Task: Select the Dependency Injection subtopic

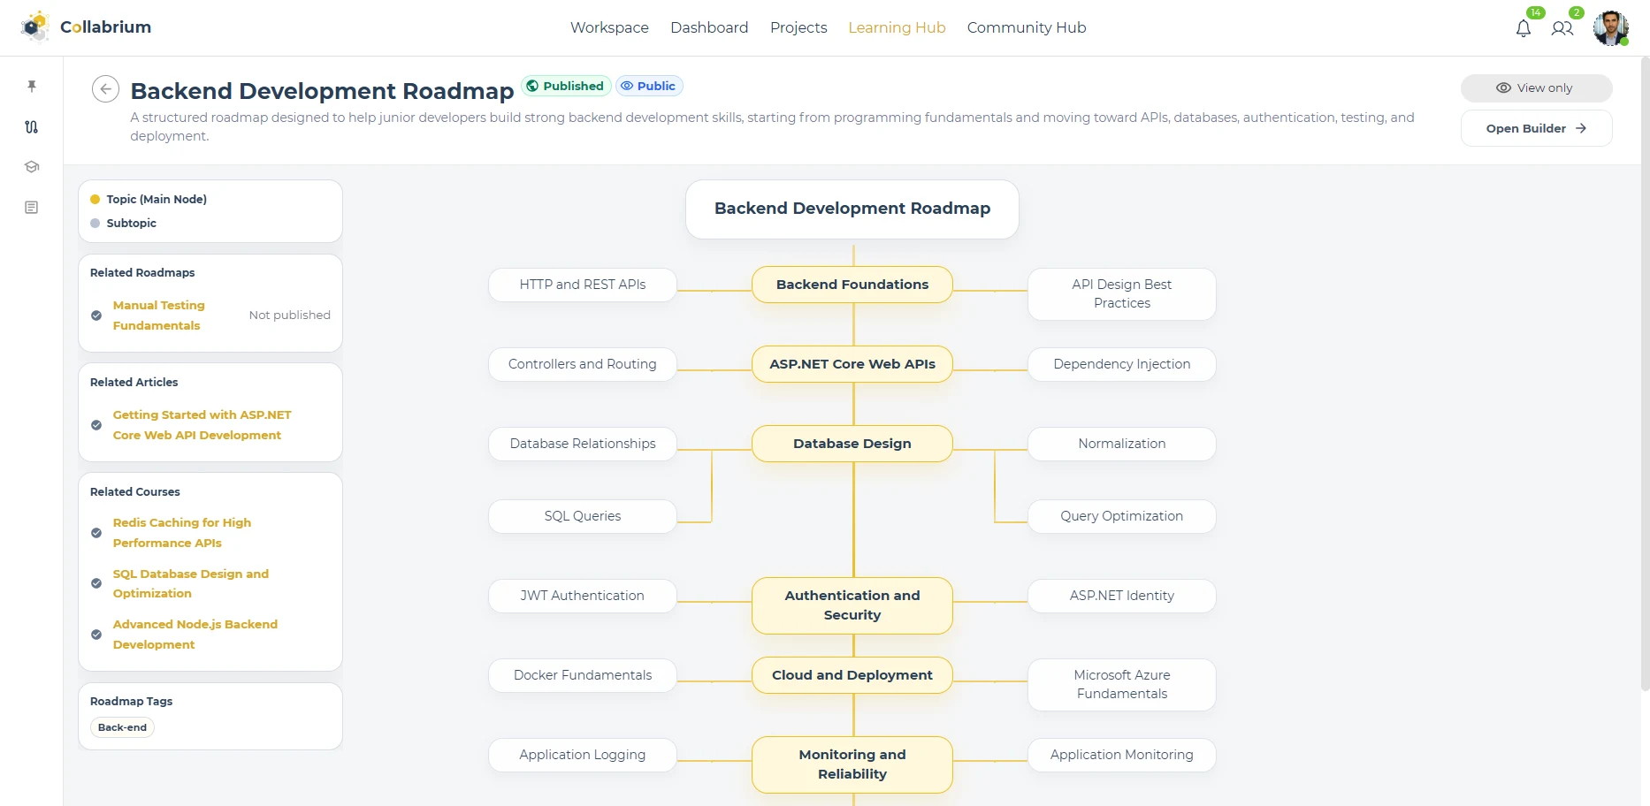Action: pyautogui.click(x=1122, y=364)
